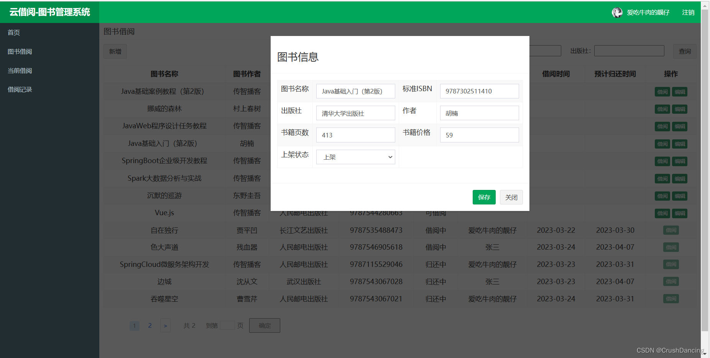
Task: Click 借阅 for 边城 row
Action: click(x=671, y=281)
